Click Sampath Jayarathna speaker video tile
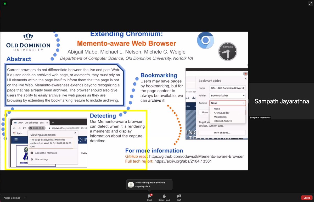Viewport: 314px width, 202px height. [282, 101]
